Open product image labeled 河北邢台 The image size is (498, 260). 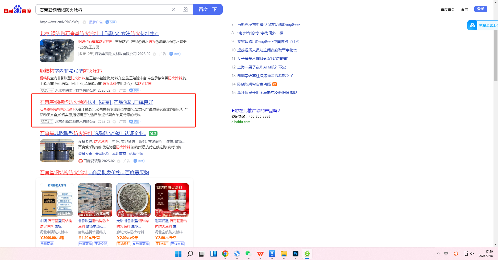[x=57, y=200]
